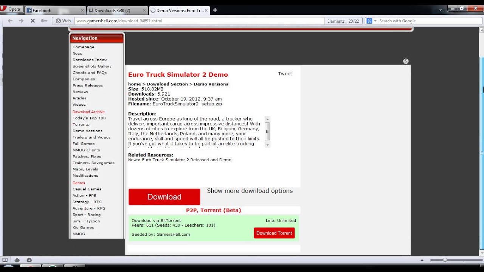Open MMOG Clients link
Screen dimensions: 484x272
pos(86,150)
